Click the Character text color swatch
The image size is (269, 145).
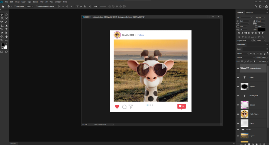(261, 30)
